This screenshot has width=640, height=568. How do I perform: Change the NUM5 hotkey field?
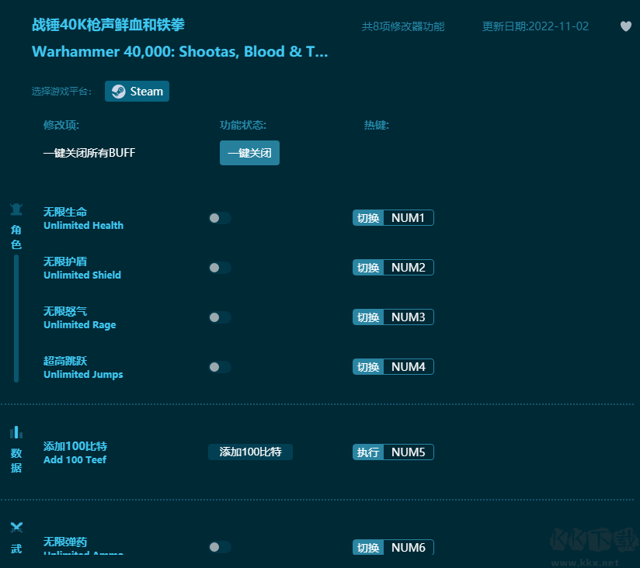409,452
